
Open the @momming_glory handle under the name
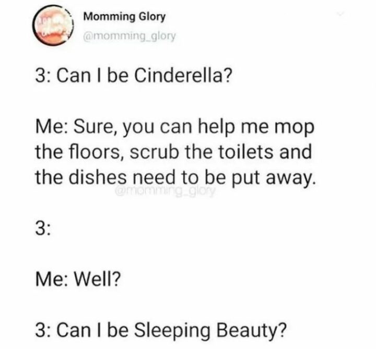coord(130,37)
